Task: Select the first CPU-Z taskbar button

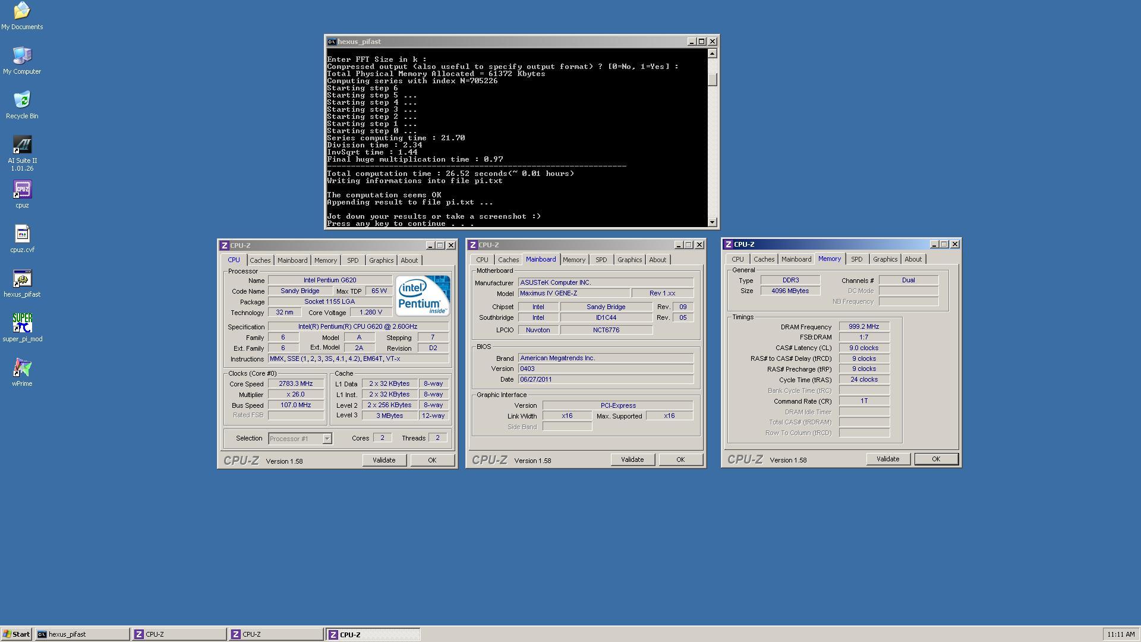Action: (x=179, y=634)
